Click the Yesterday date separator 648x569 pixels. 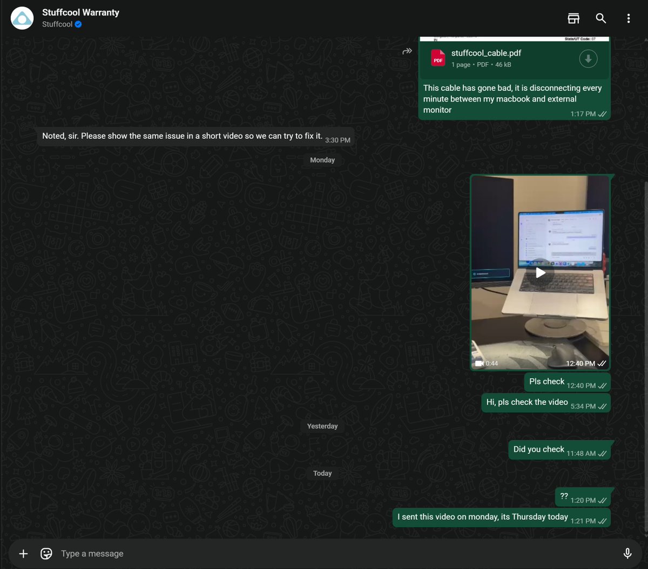pos(322,426)
